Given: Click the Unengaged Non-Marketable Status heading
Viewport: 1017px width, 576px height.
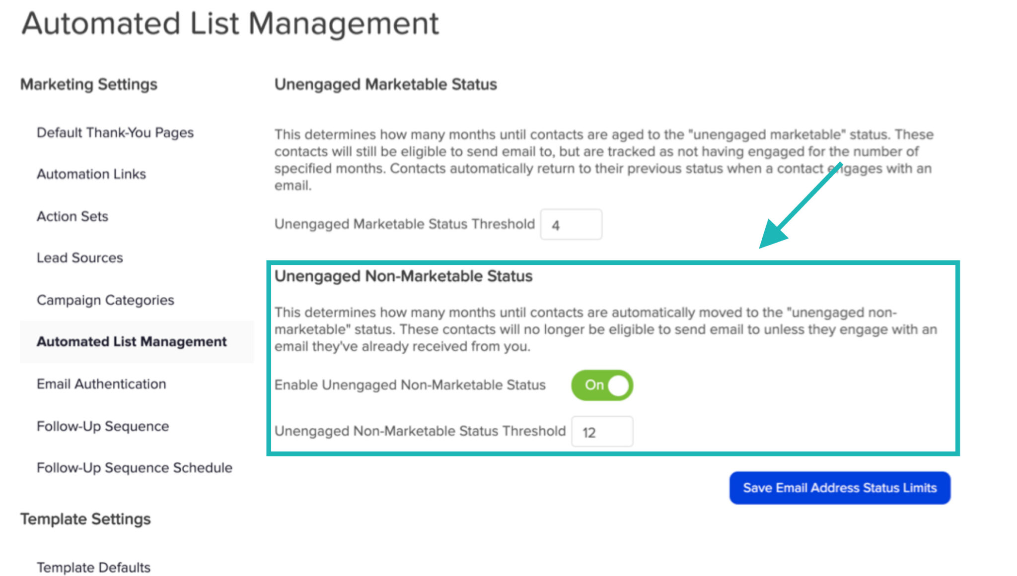Looking at the screenshot, I should click(403, 276).
